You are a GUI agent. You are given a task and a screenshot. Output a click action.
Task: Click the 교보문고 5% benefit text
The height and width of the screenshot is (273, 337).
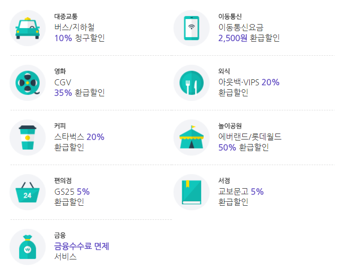241,191
